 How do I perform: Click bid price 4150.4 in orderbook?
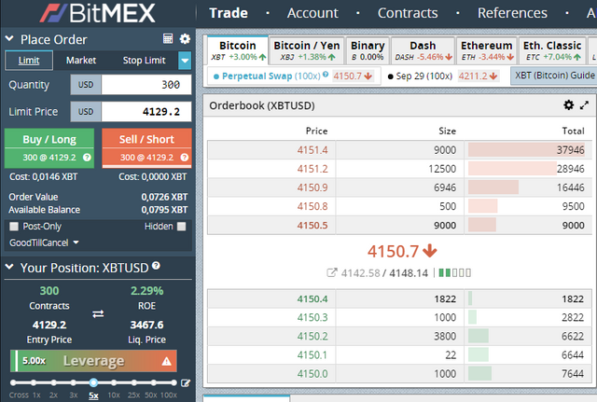click(312, 298)
